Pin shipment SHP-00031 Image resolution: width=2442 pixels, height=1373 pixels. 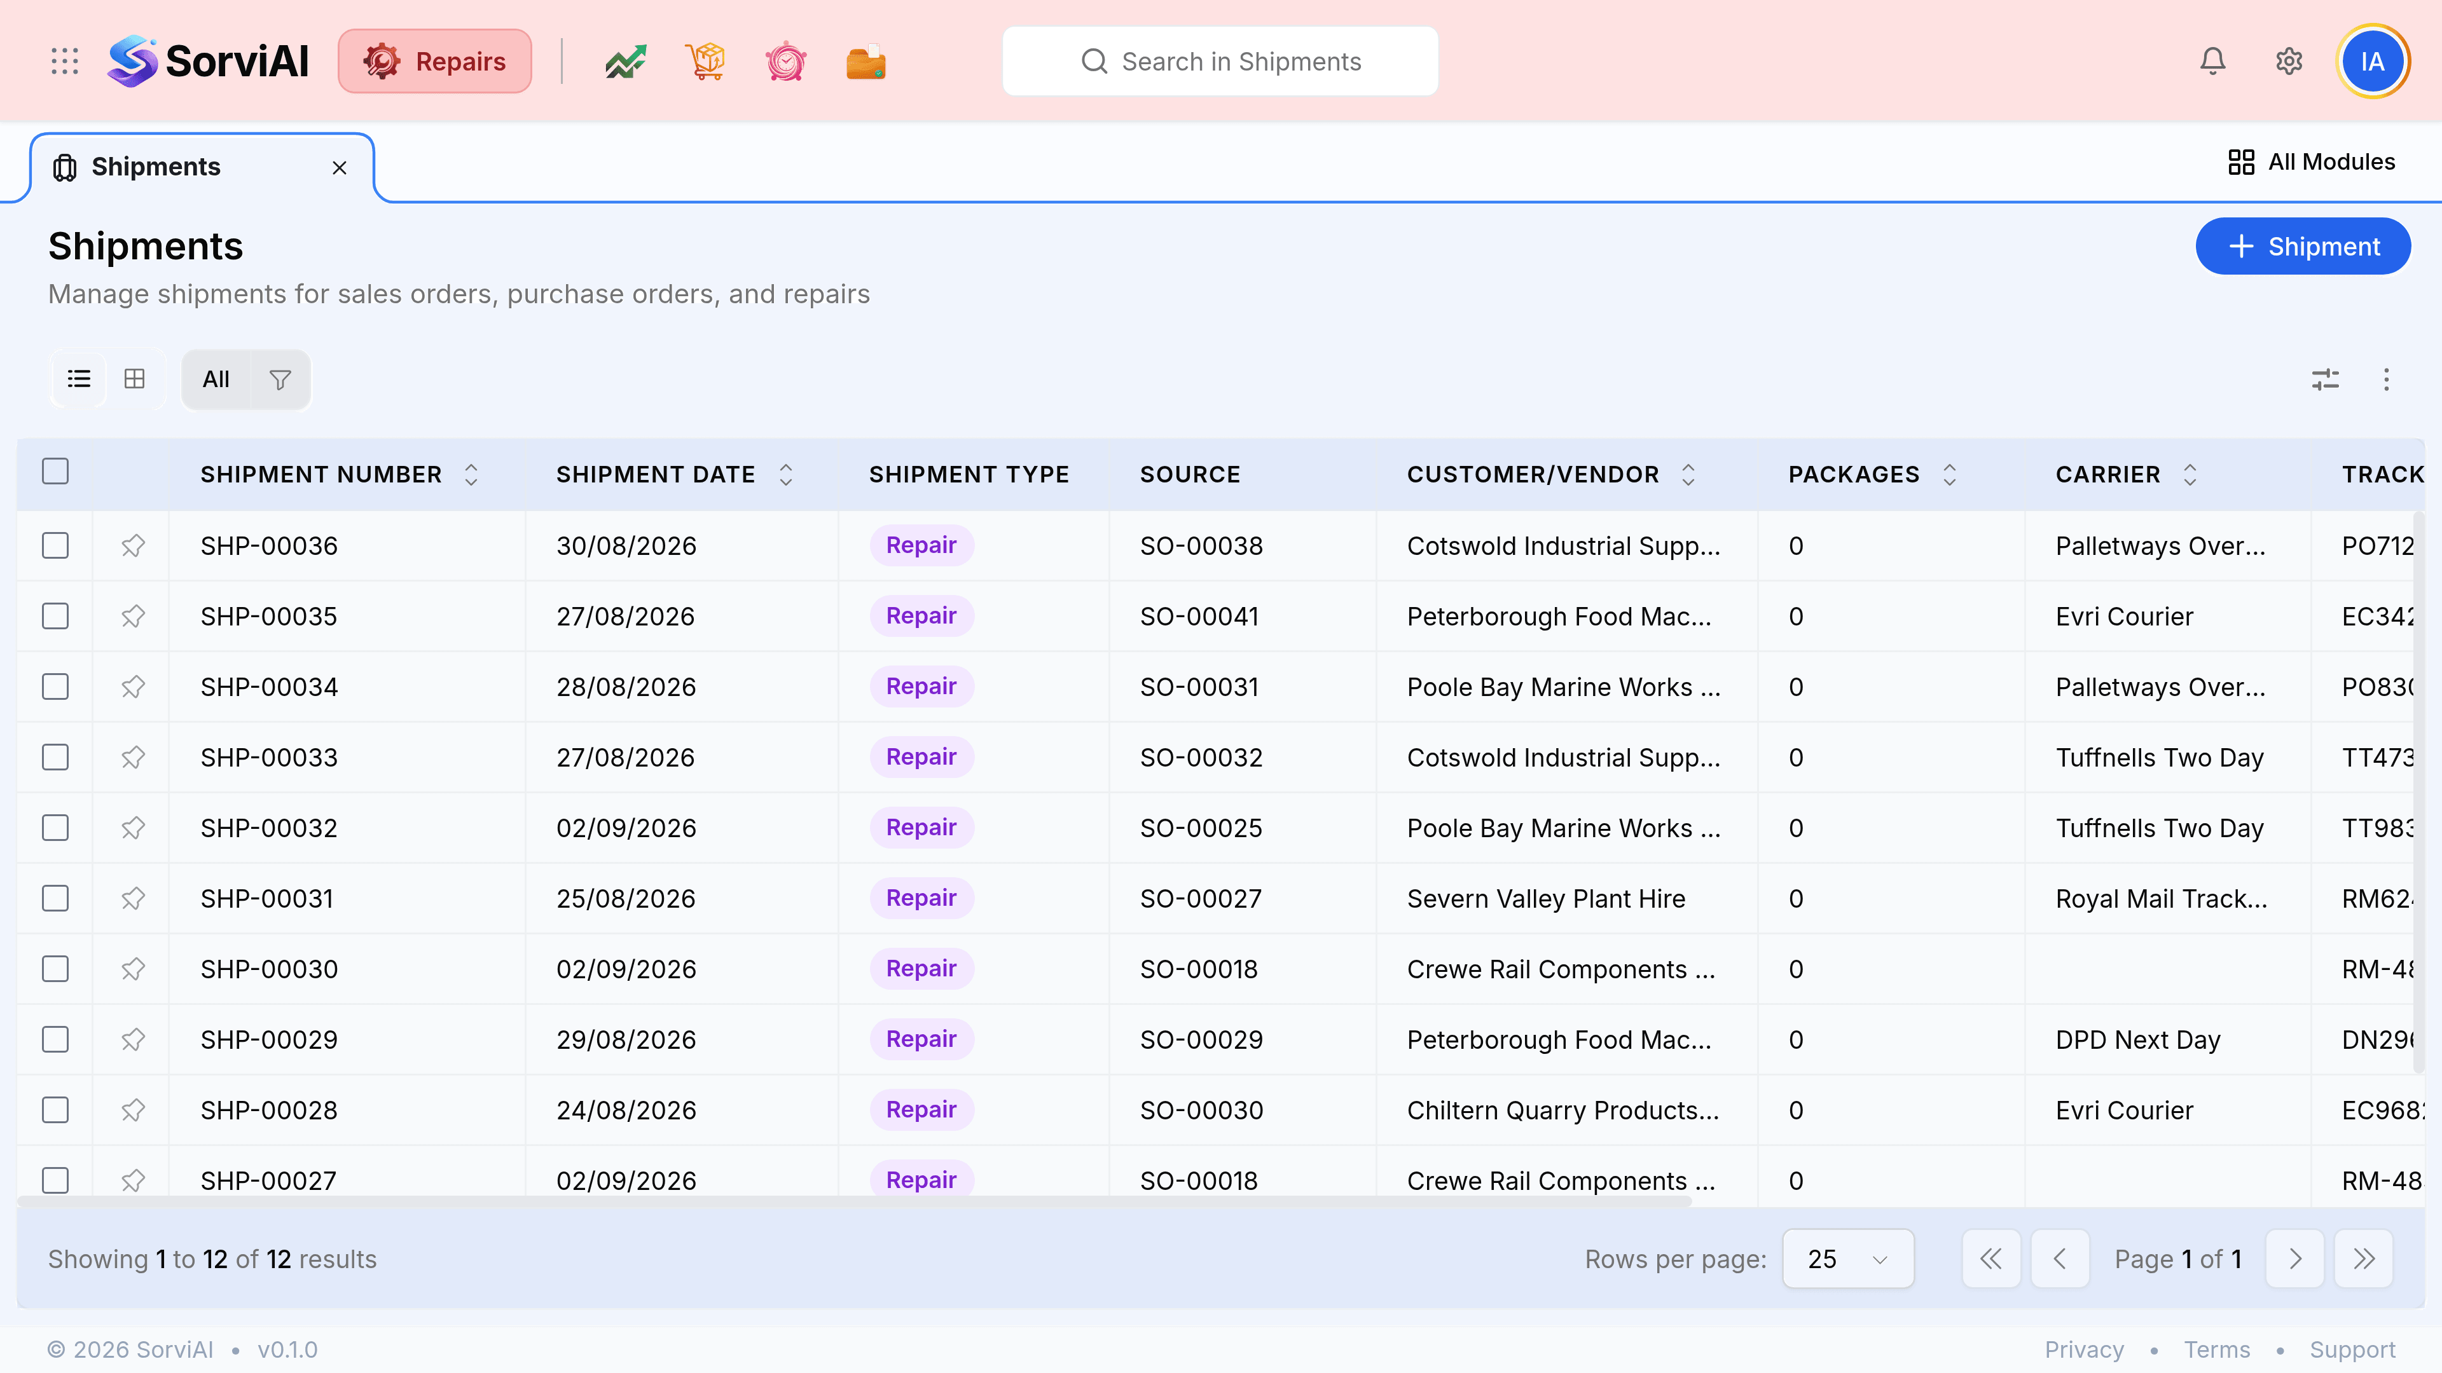133,898
